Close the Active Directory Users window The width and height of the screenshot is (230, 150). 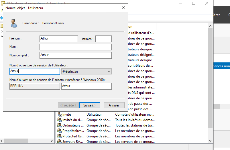pyautogui.click(x=207, y=3)
